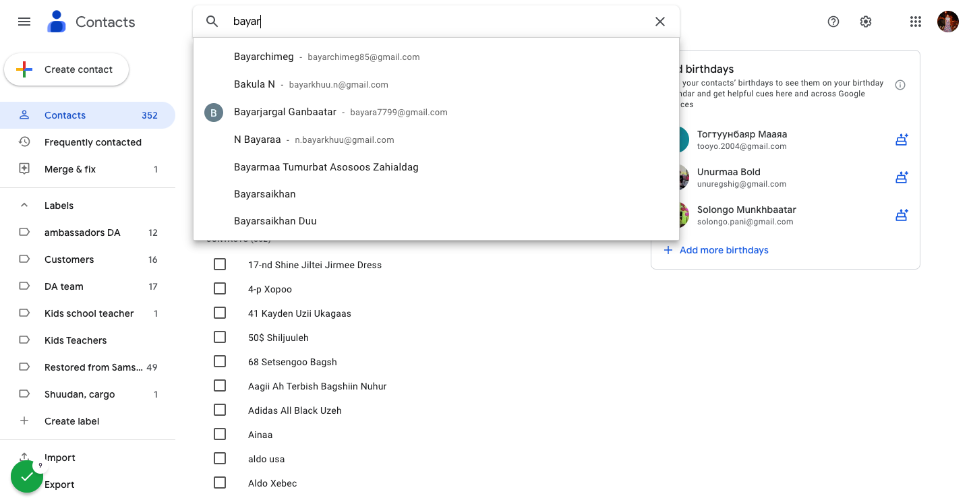Click the green checkmark badge icon
This screenshot has width=971, height=498.
point(27,477)
